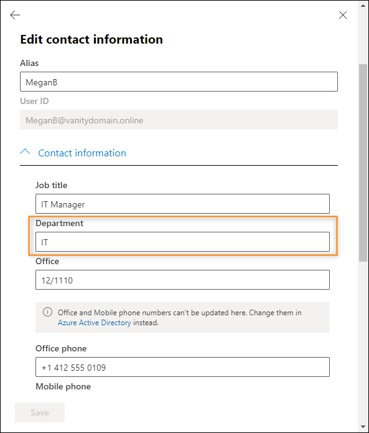This screenshot has width=369, height=433.
Task: Click the vertical scrollbar thumb
Action: click(x=363, y=163)
